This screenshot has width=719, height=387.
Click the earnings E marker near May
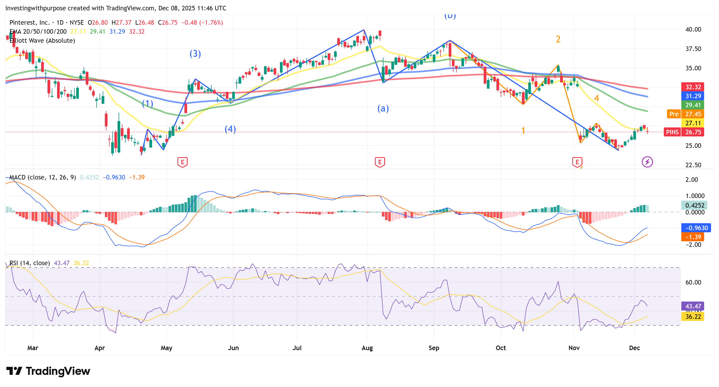(182, 162)
